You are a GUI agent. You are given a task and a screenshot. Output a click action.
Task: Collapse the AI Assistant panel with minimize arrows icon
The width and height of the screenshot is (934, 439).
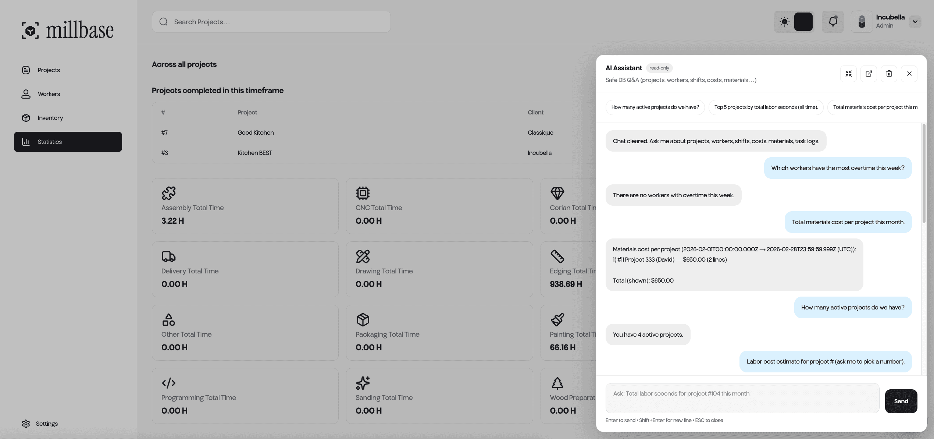pos(848,74)
